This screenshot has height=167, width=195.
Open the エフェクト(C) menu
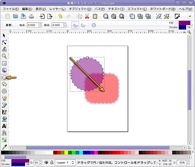click(136, 9)
